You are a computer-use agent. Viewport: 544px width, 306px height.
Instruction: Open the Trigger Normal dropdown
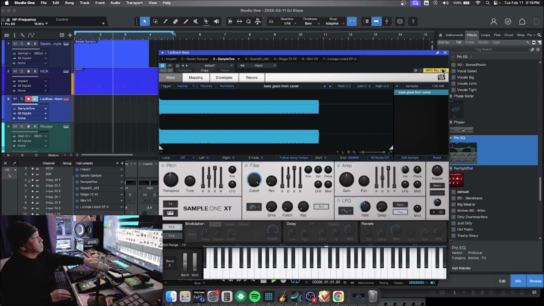186,86
